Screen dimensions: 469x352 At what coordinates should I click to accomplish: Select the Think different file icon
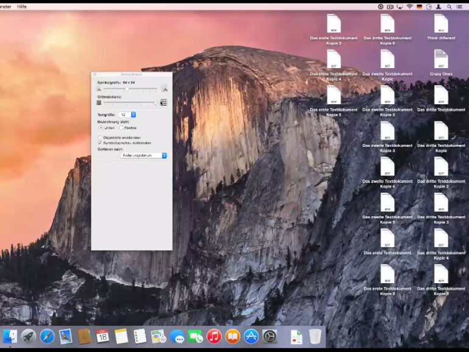tap(441, 24)
